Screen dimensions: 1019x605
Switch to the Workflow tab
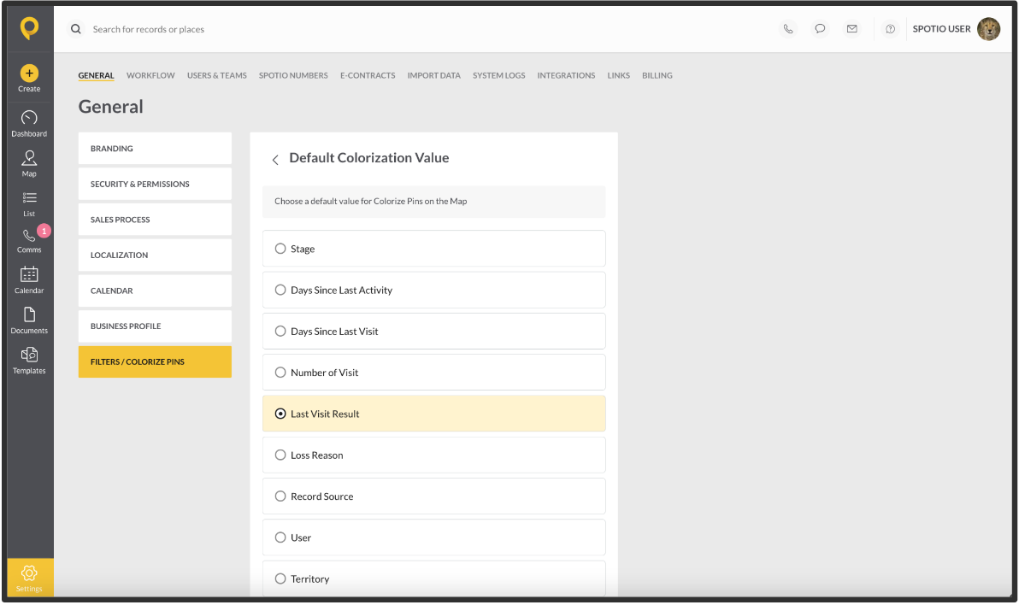150,75
